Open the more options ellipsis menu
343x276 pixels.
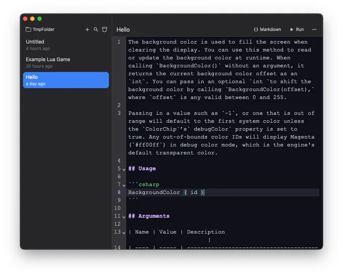pos(314,30)
